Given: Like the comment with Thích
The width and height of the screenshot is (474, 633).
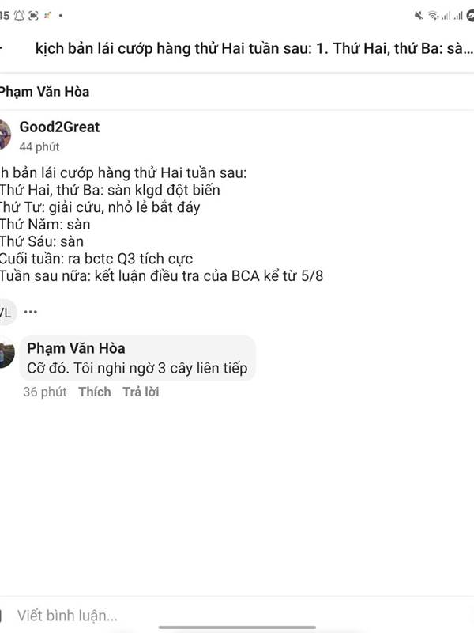Looking at the screenshot, I should (x=95, y=392).
